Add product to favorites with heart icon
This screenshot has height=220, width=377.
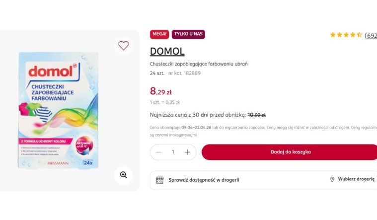click(123, 46)
